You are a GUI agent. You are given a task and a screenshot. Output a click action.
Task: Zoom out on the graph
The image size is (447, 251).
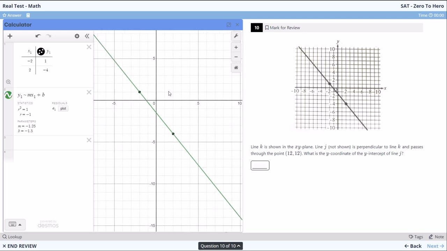[236, 57]
